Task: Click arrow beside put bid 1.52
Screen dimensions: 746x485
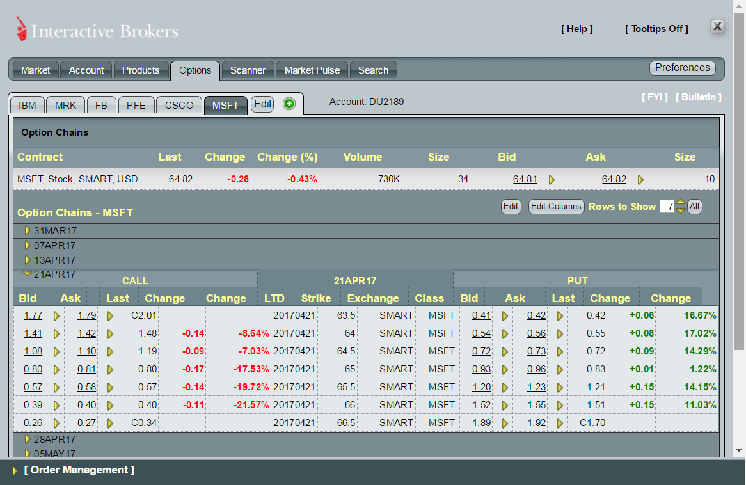Action: coord(505,405)
